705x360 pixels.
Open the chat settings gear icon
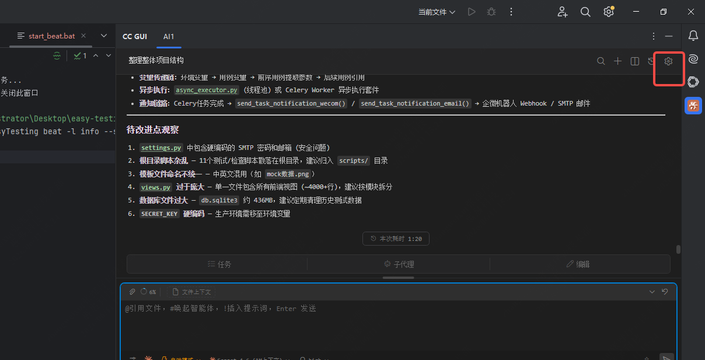click(668, 61)
